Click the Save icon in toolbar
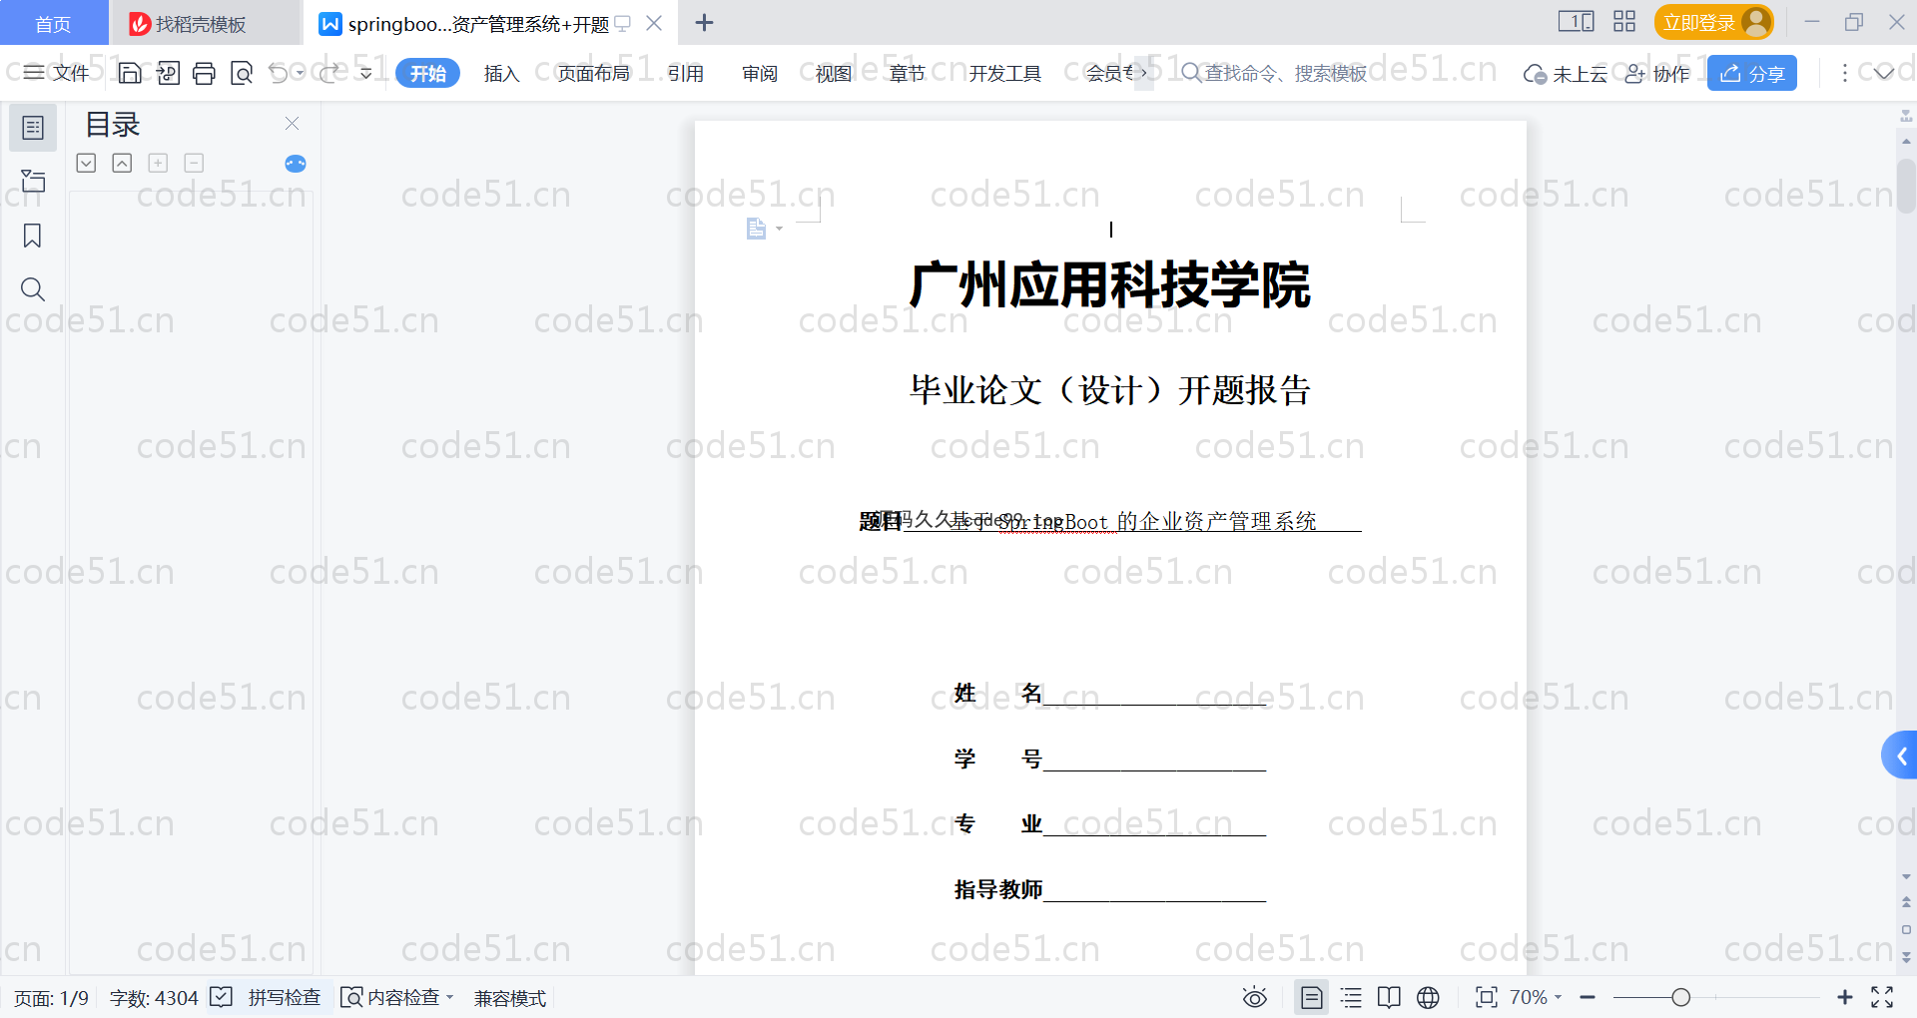 coord(130,73)
